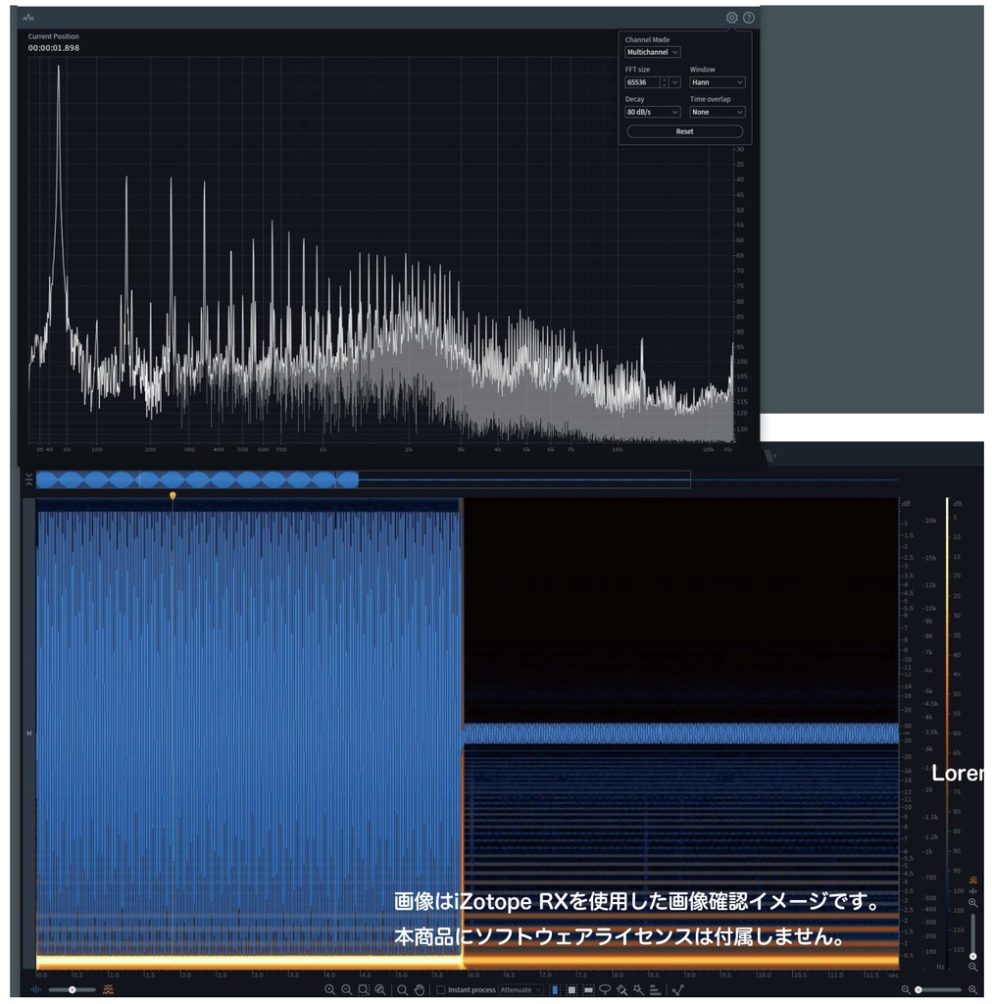Image resolution: width=992 pixels, height=1004 pixels.
Task: Click the yellow playhead marker above the spectrogram
Action: 173,496
